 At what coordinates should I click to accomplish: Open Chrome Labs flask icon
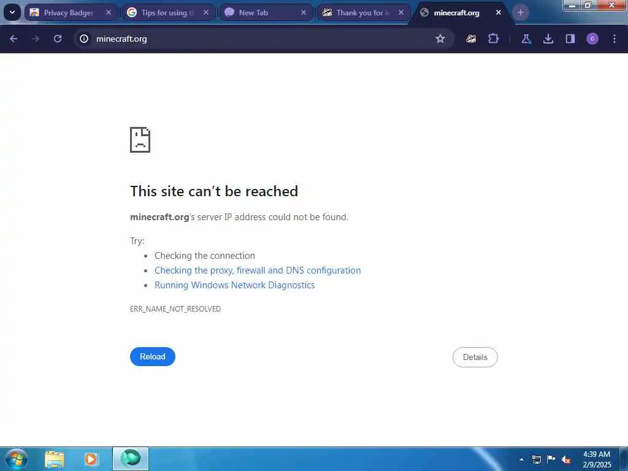pos(526,39)
